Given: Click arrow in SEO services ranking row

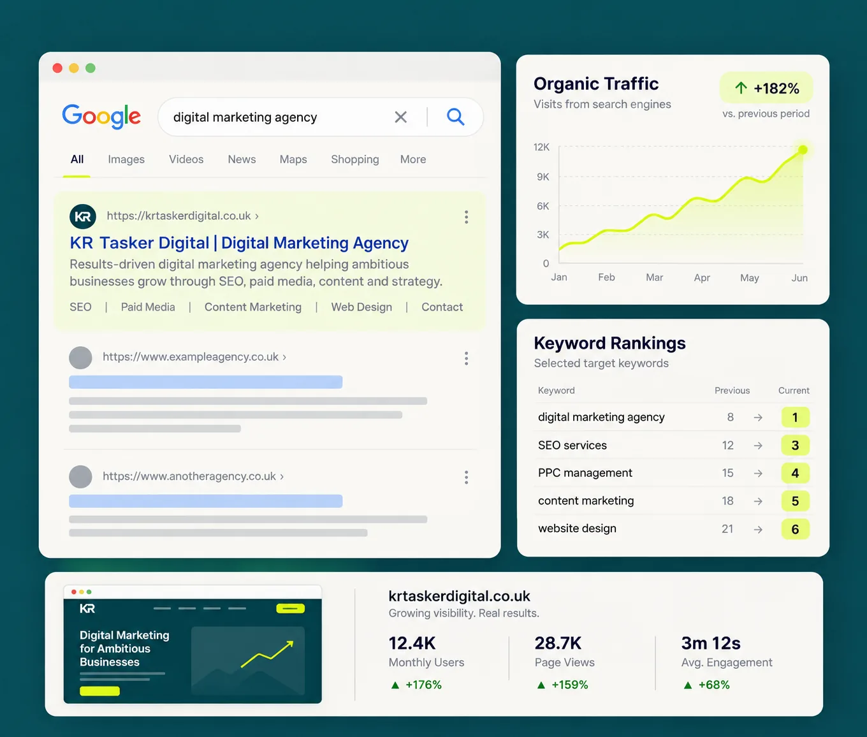Looking at the screenshot, I should coord(758,446).
